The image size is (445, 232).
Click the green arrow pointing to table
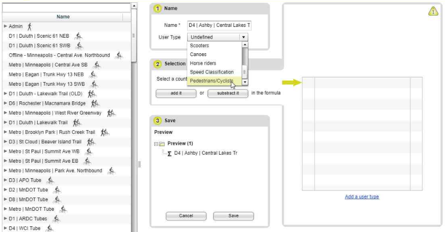[x=295, y=83]
